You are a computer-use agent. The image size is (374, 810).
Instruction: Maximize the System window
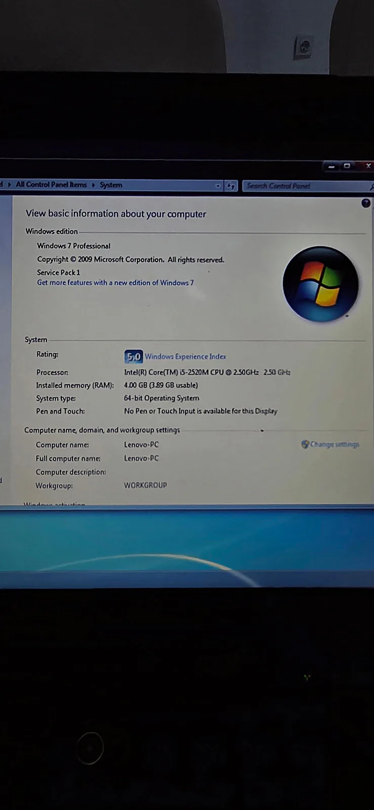pyautogui.click(x=347, y=166)
